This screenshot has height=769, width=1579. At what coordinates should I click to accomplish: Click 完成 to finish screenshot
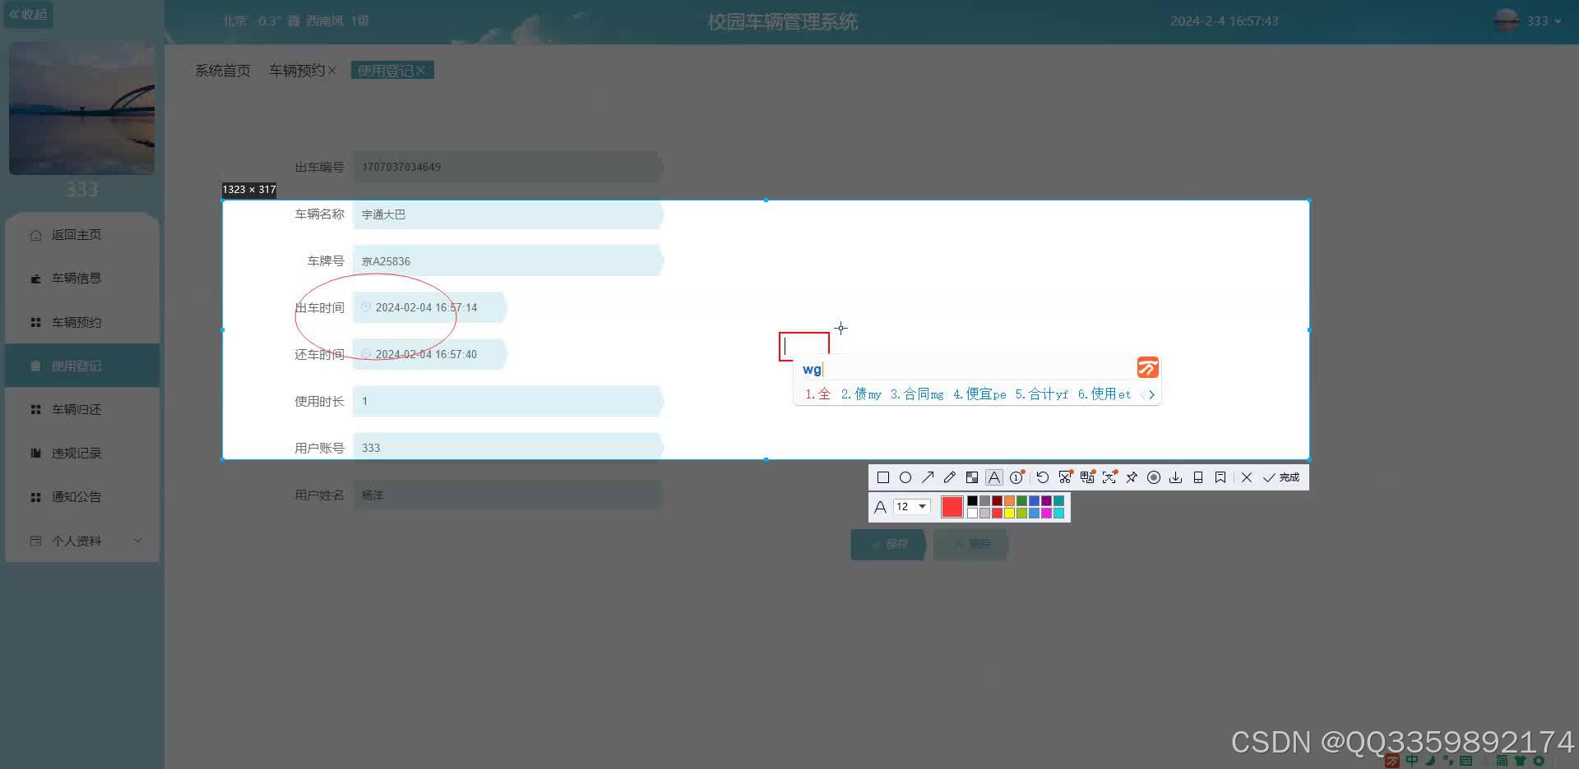[1281, 477]
